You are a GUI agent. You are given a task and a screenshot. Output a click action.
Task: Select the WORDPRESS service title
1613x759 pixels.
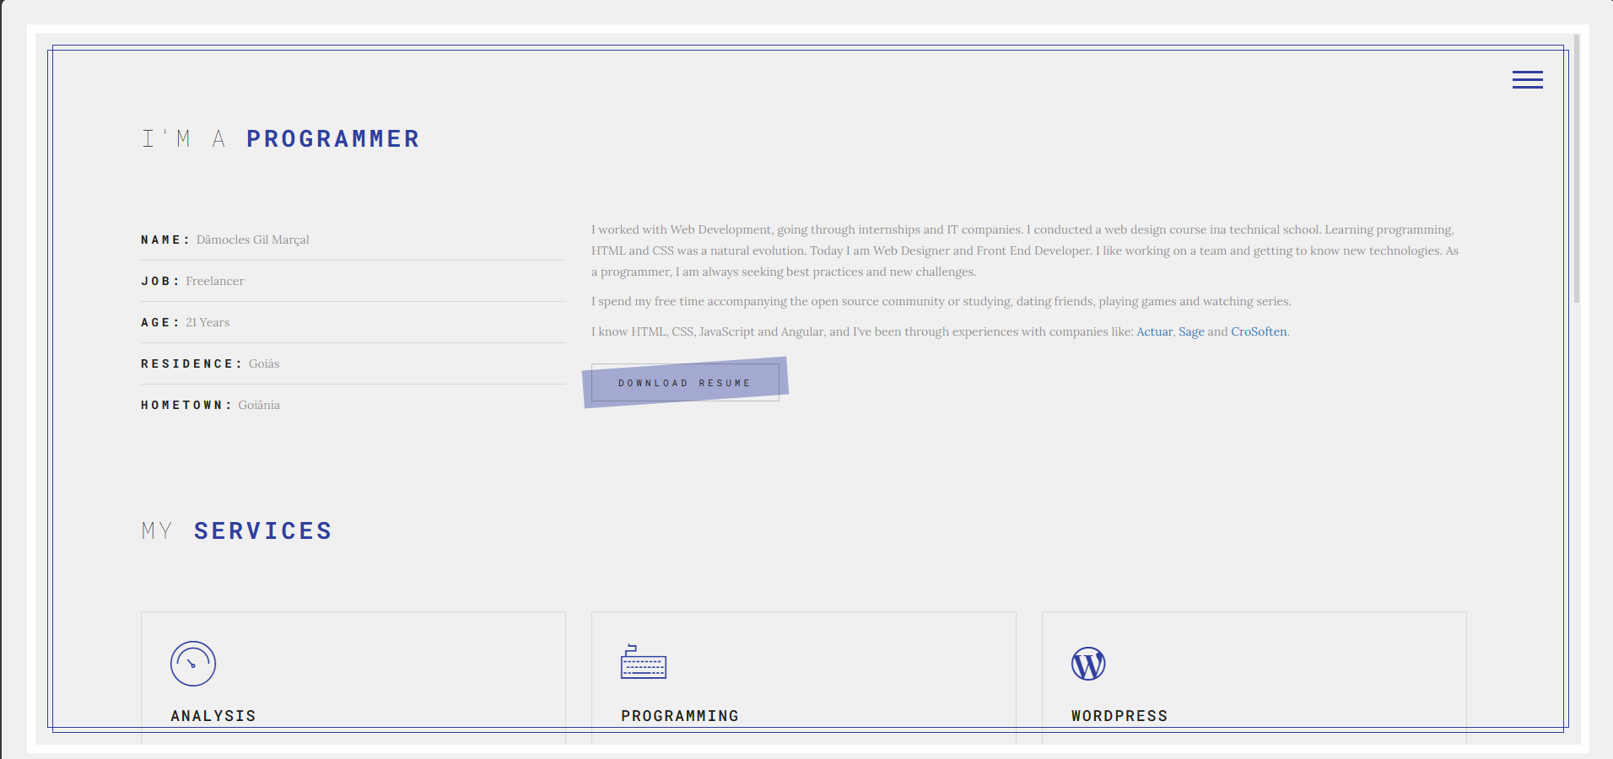click(1119, 716)
